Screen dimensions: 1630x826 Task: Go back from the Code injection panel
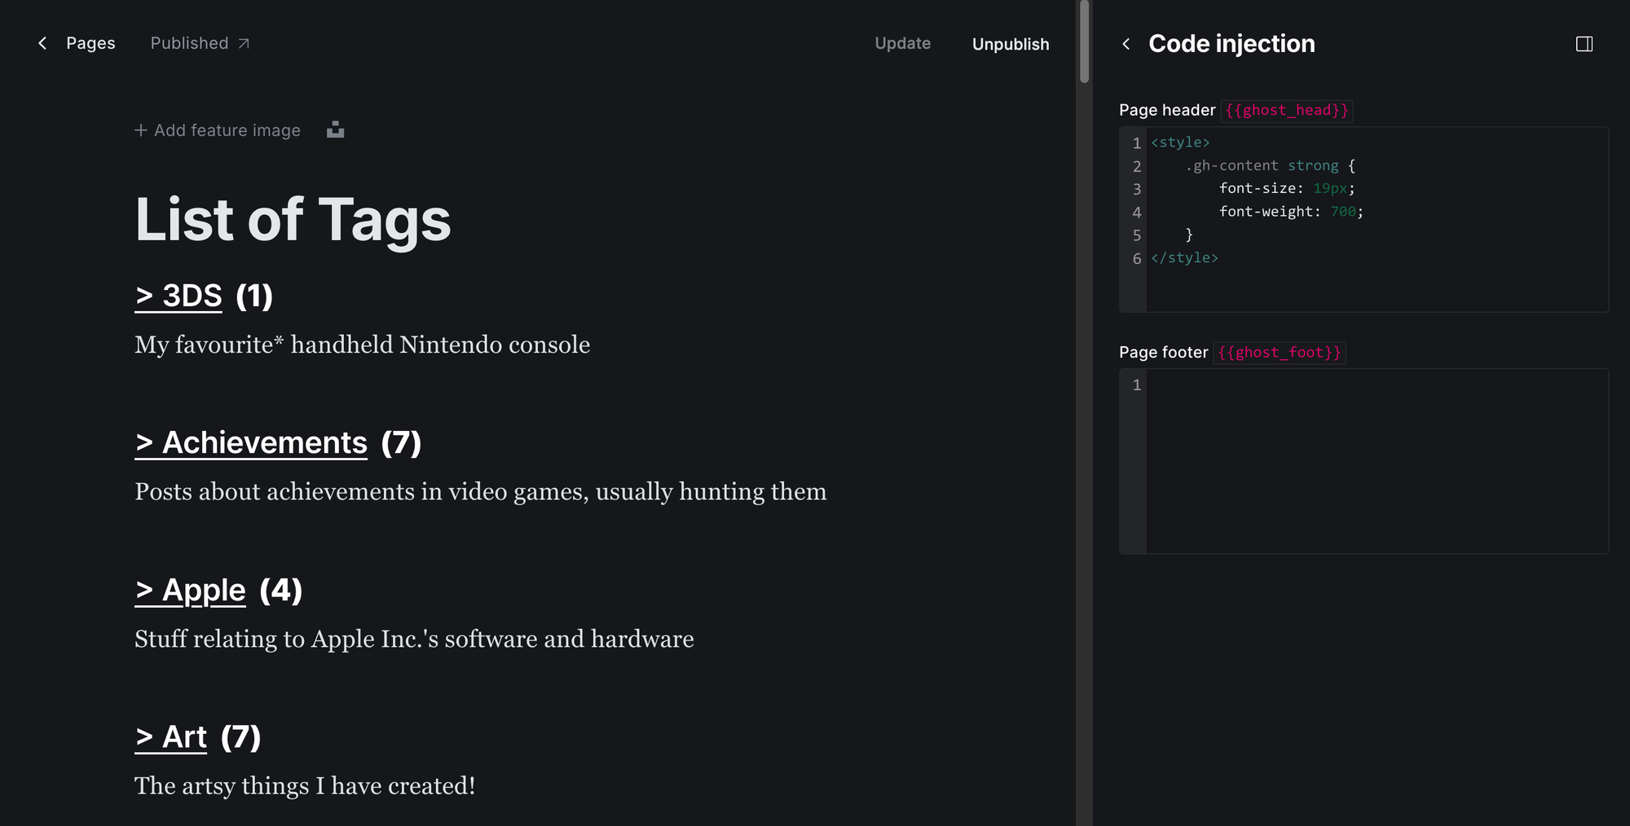click(x=1126, y=44)
